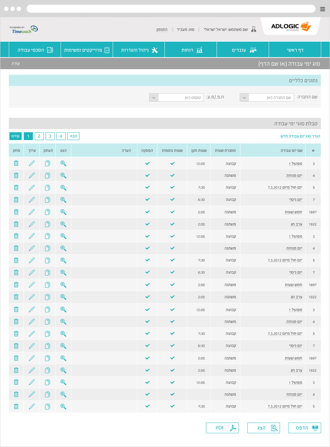Click the ח.פ./מ.ע. text input field
Viewport: 330px width, 447px height.
pyautogui.click(x=181, y=97)
